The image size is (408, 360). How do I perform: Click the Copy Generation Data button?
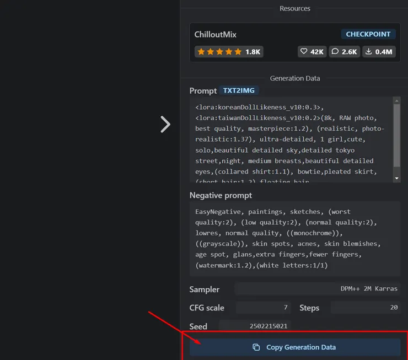295,347
